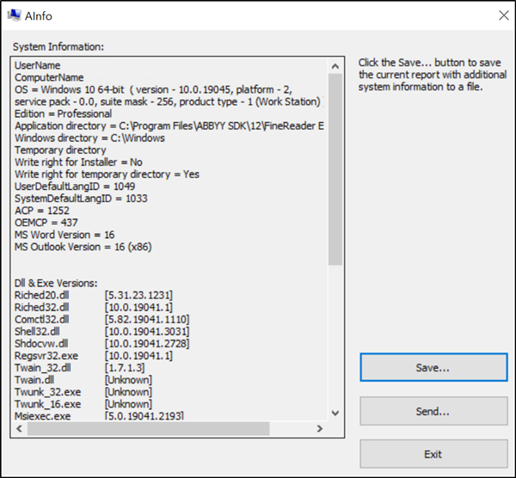Click the UserName line

(x=38, y=65)
